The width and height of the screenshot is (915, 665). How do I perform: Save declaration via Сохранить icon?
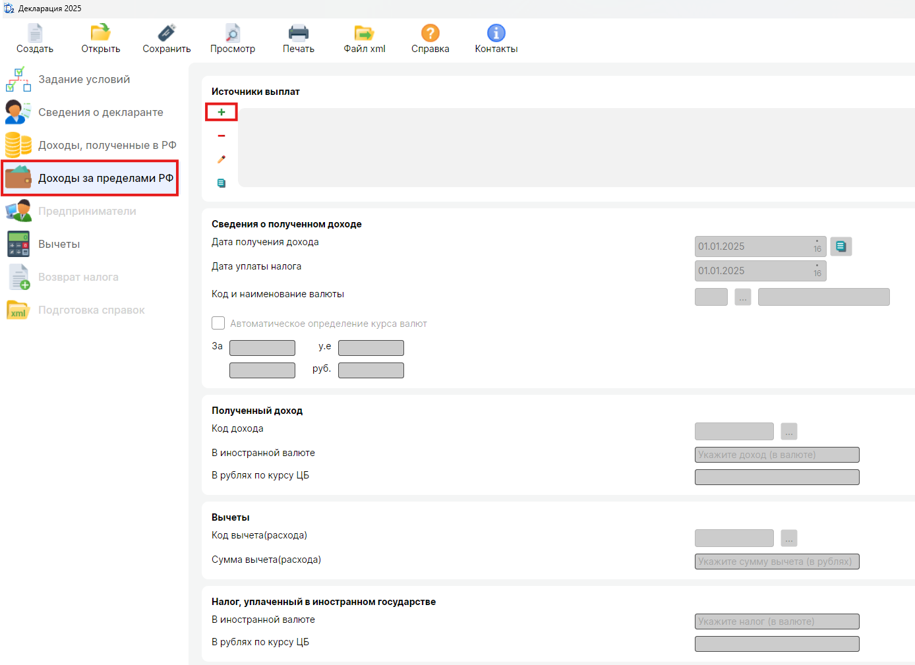[167, 33]
